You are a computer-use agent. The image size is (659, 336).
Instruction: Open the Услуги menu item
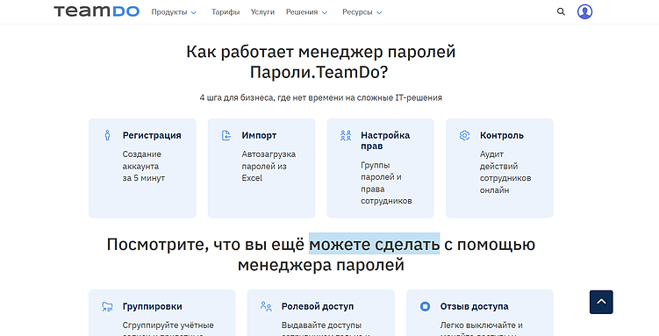262,12
